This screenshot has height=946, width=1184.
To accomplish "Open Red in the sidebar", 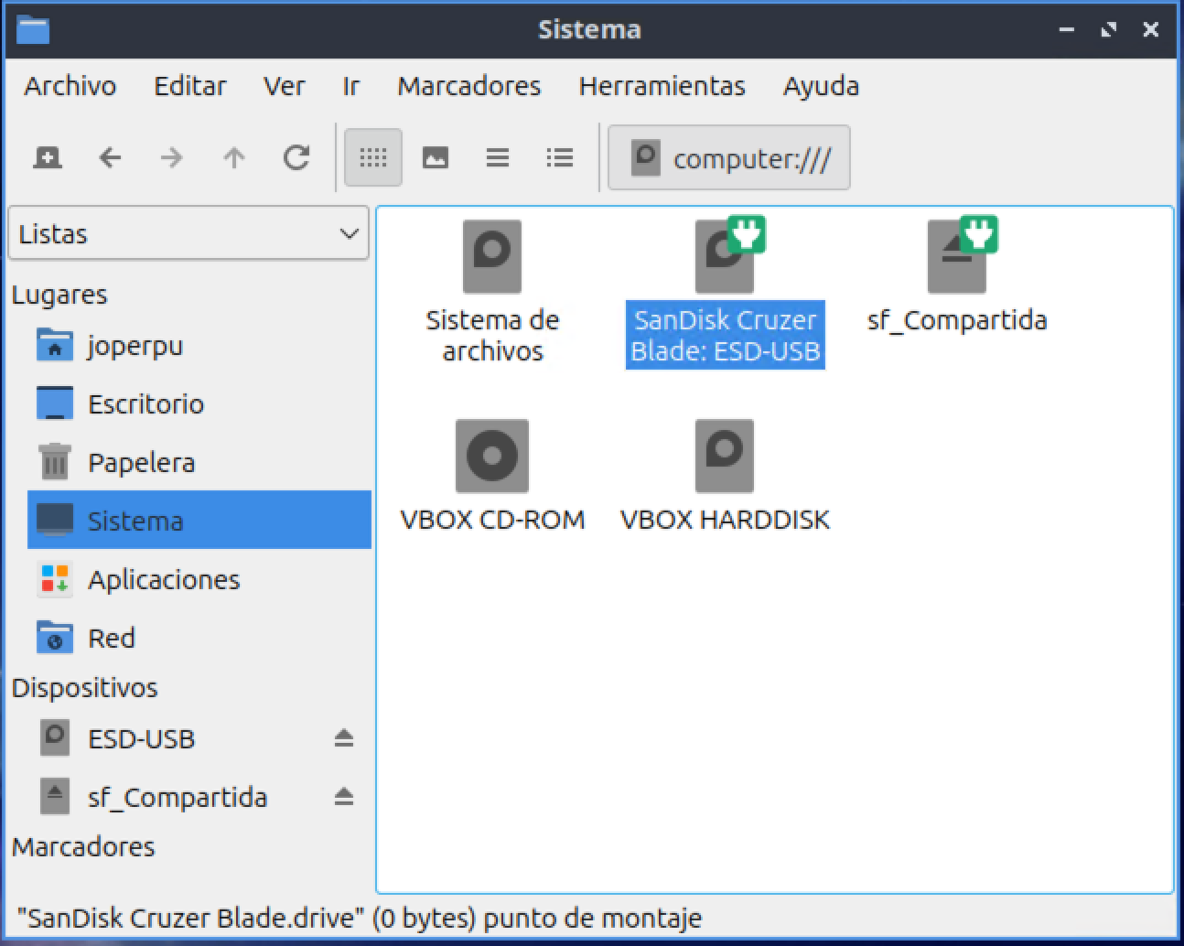I will [x=199, y=639].
